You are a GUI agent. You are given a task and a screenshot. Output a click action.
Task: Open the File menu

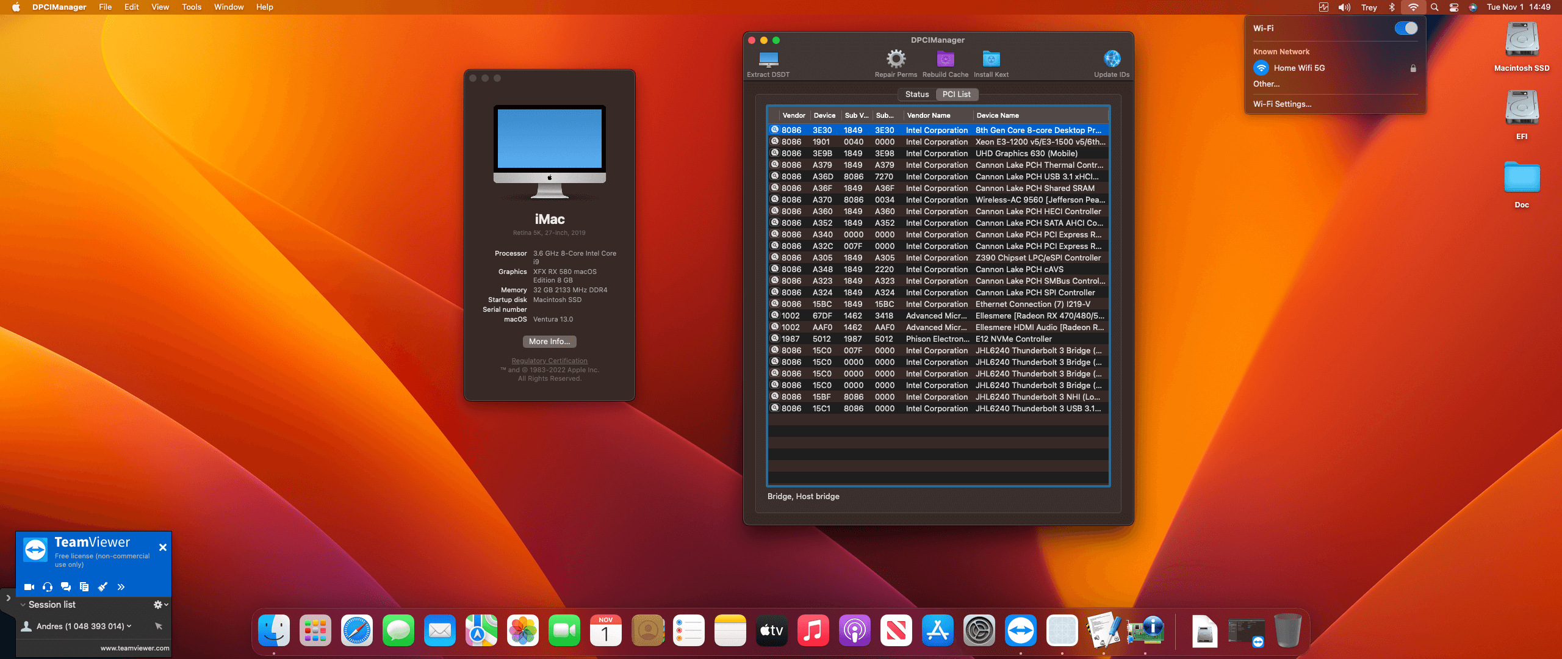coord(106,7)
